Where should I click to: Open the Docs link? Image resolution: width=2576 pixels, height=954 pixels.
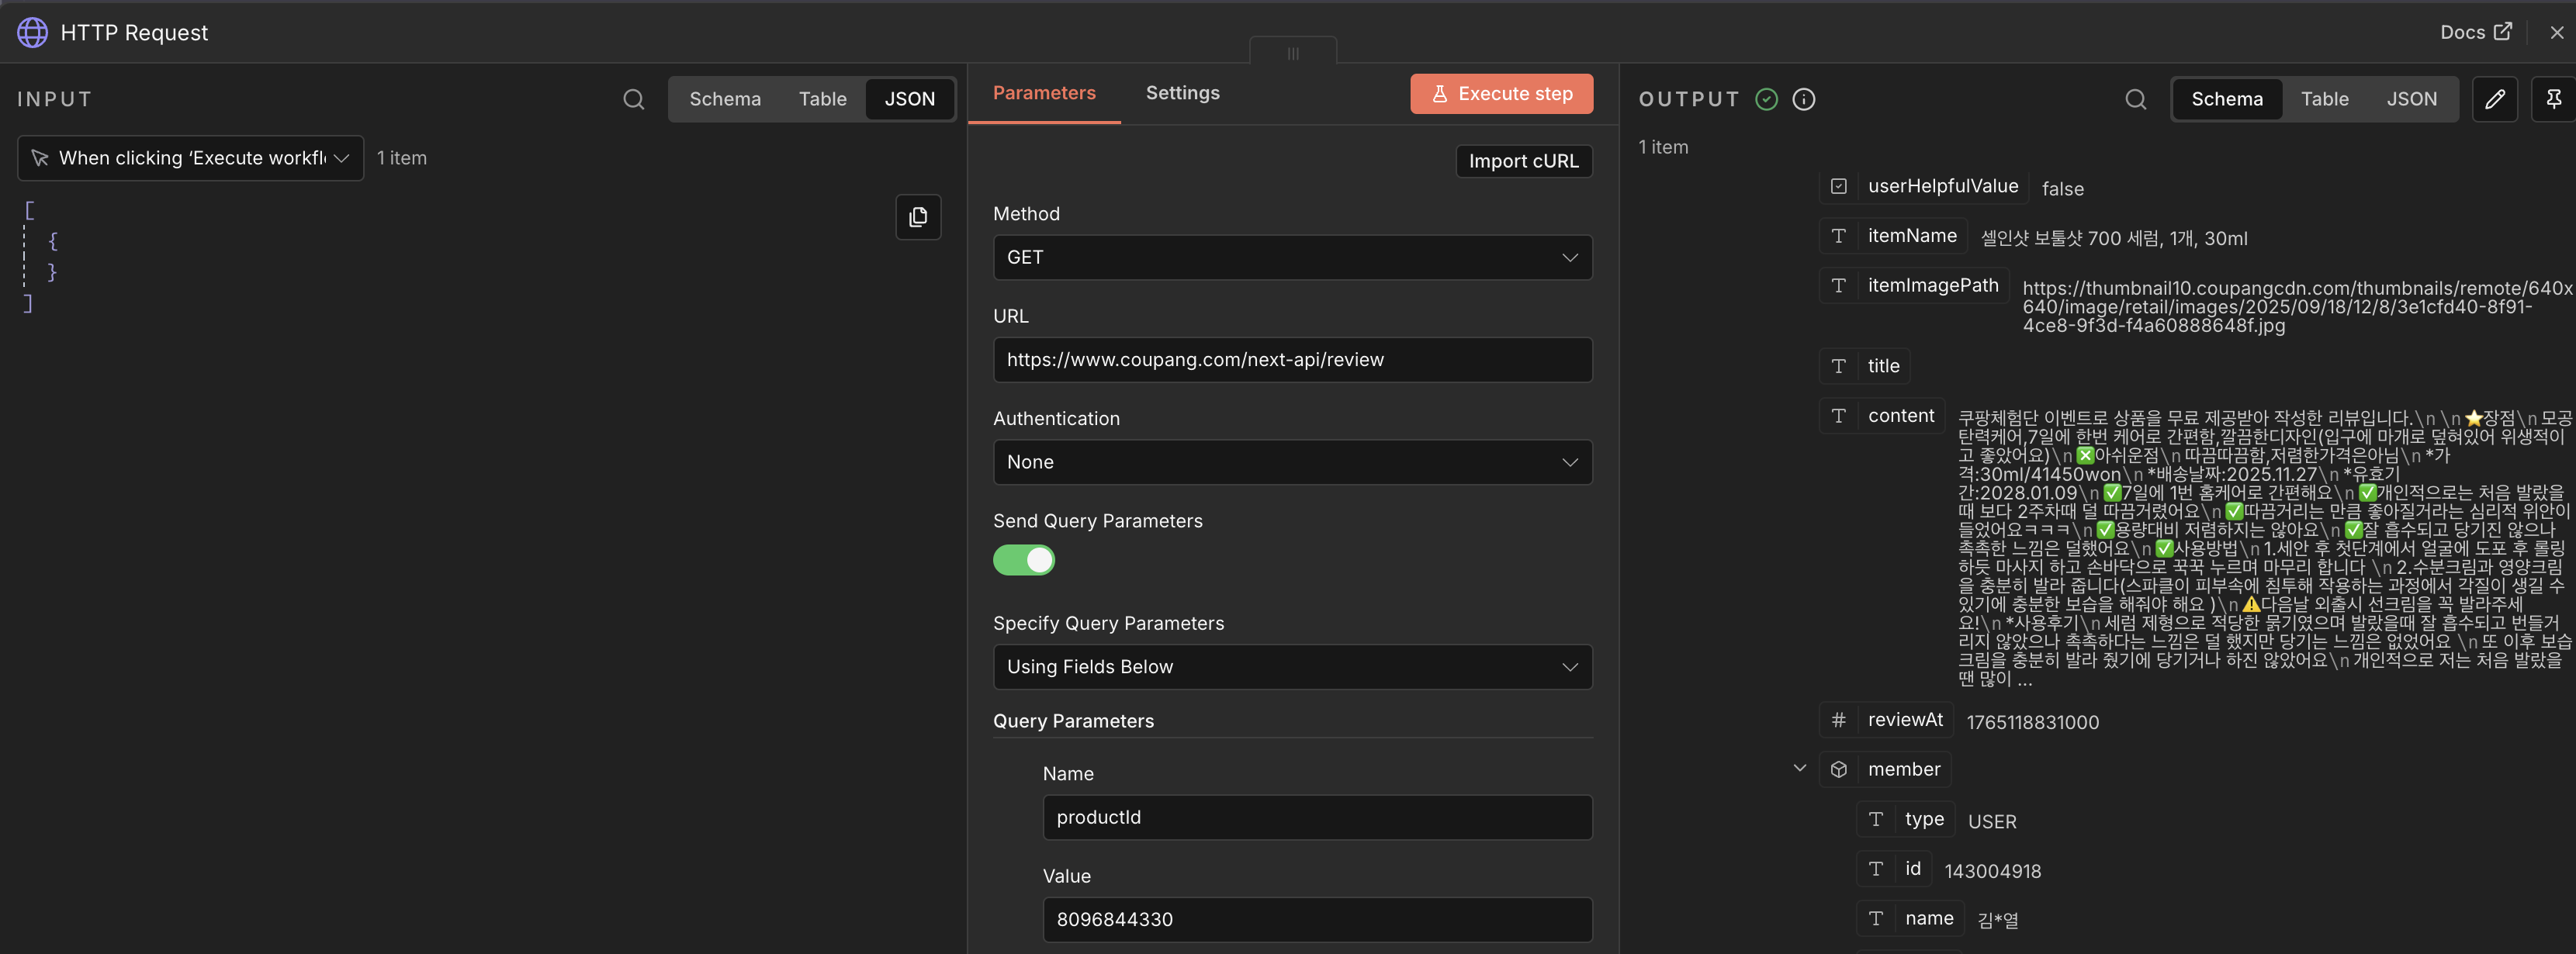click(2475, 32)
